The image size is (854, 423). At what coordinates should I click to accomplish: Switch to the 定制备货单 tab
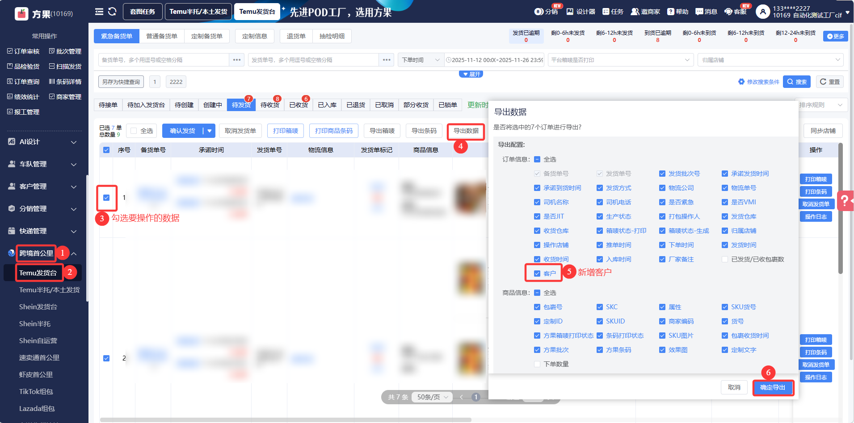point(207,36)
